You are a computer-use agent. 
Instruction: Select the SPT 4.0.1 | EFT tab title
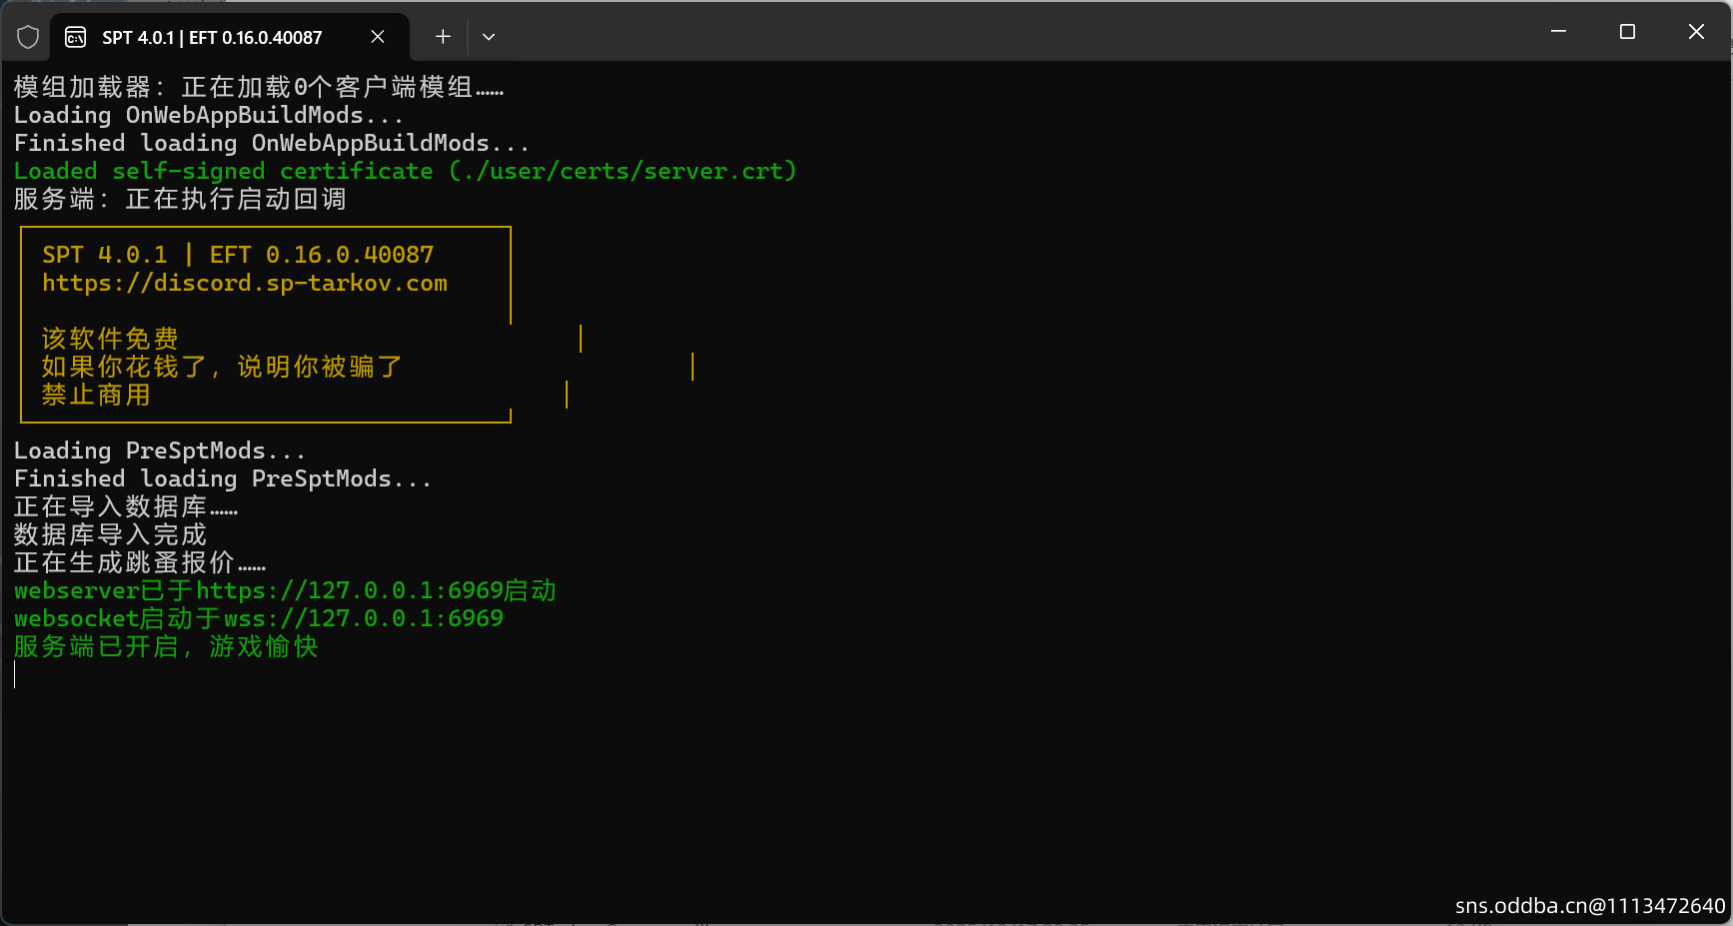212,38
